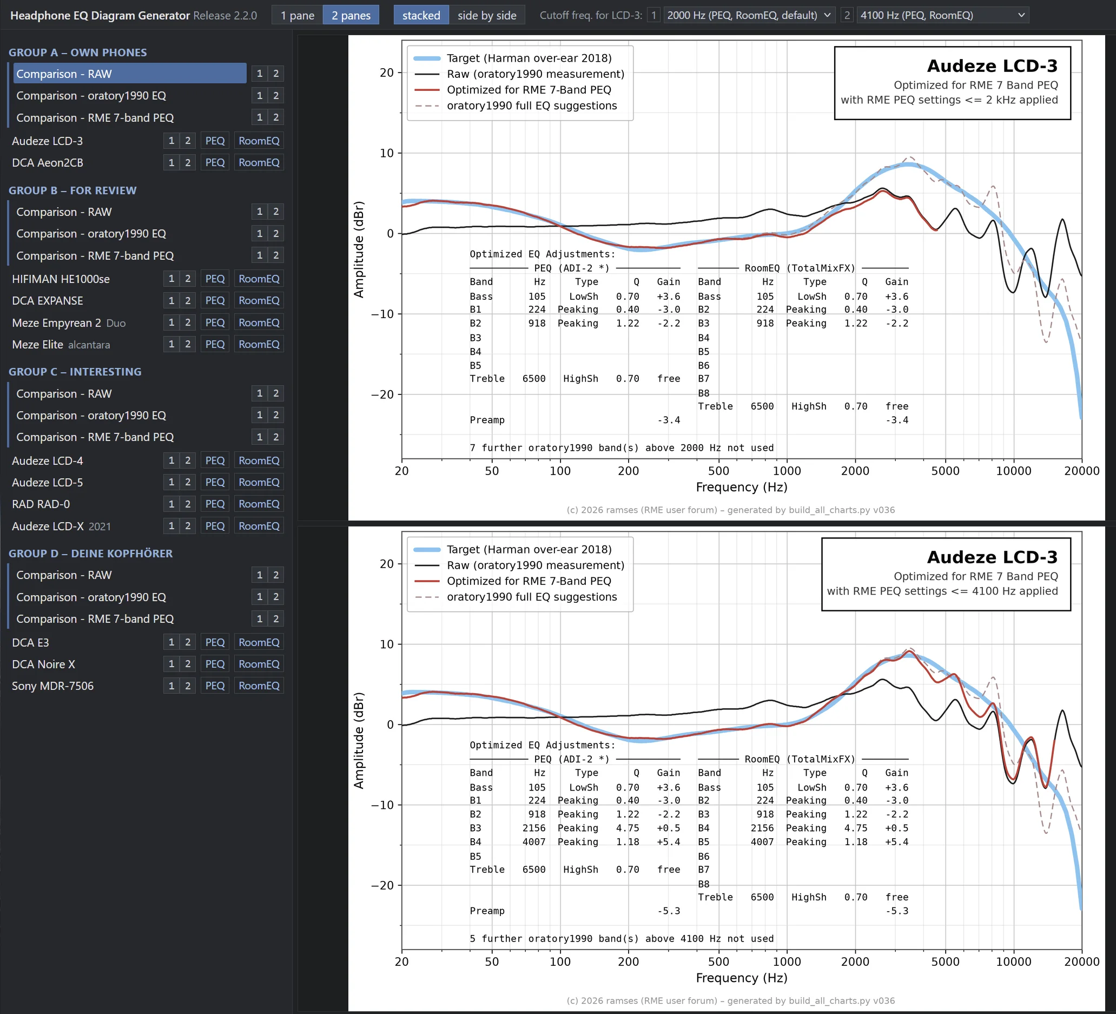Screen dimensions: 1116x1014
Task: Select the 2 panes layout
Action: [x=351, y=16]
